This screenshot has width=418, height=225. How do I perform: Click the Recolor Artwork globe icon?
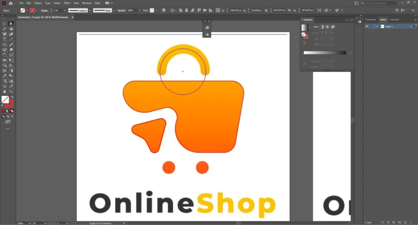coord(163,10)
